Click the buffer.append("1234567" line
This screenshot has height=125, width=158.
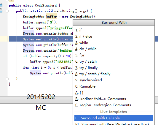pyautogui.click(x=51, y=62)
